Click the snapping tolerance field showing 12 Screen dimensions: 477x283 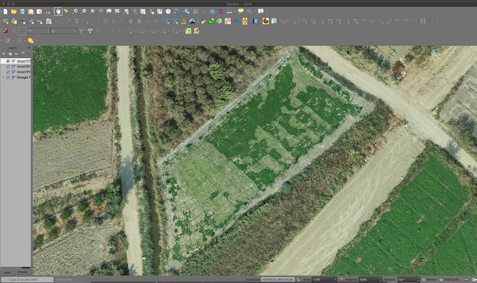(38, 31)
